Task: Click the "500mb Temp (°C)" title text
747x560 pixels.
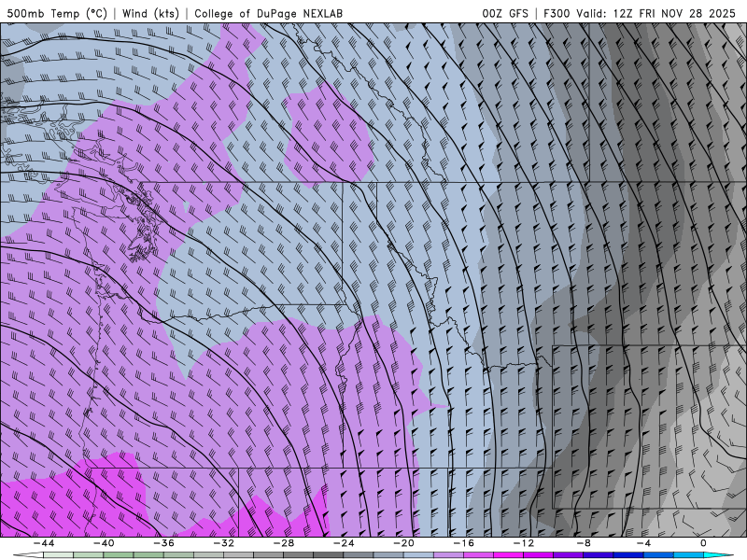Action: point(57,13)
